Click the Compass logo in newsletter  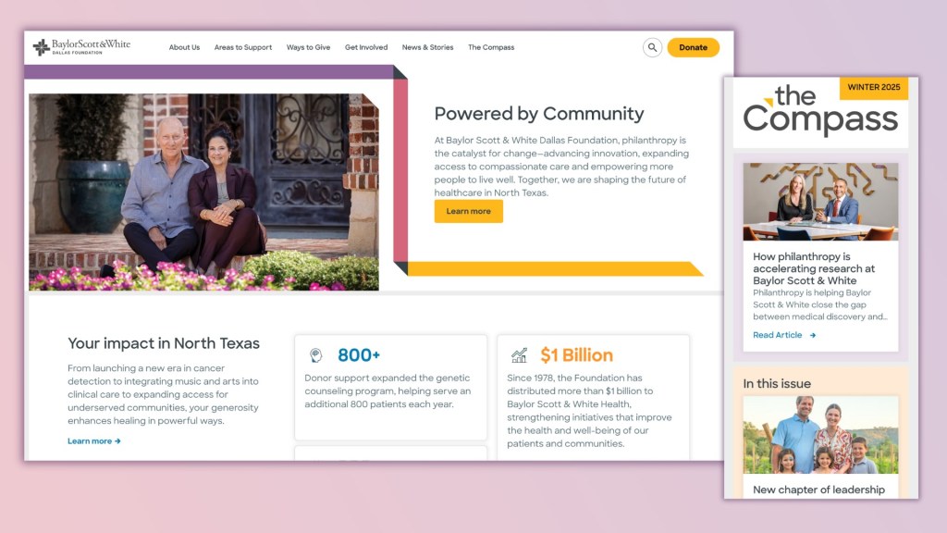click(x=820, y=109)
